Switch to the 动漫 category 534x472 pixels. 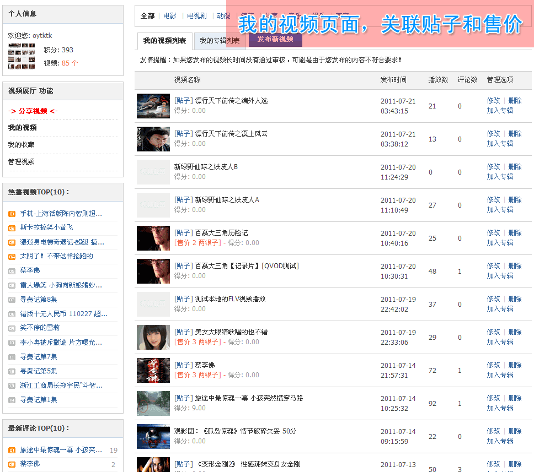[223, 15]
